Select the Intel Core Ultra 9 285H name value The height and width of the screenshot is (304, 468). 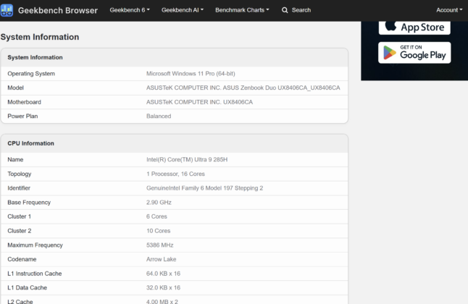point(187,160)
